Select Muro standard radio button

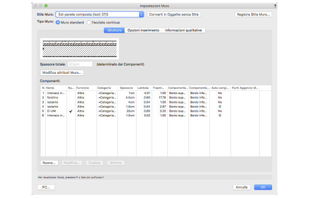pos(58,22)
